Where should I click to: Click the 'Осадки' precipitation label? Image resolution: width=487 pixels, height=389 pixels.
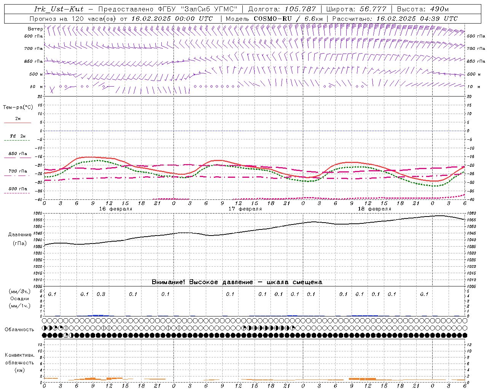(x=20, y=299)
